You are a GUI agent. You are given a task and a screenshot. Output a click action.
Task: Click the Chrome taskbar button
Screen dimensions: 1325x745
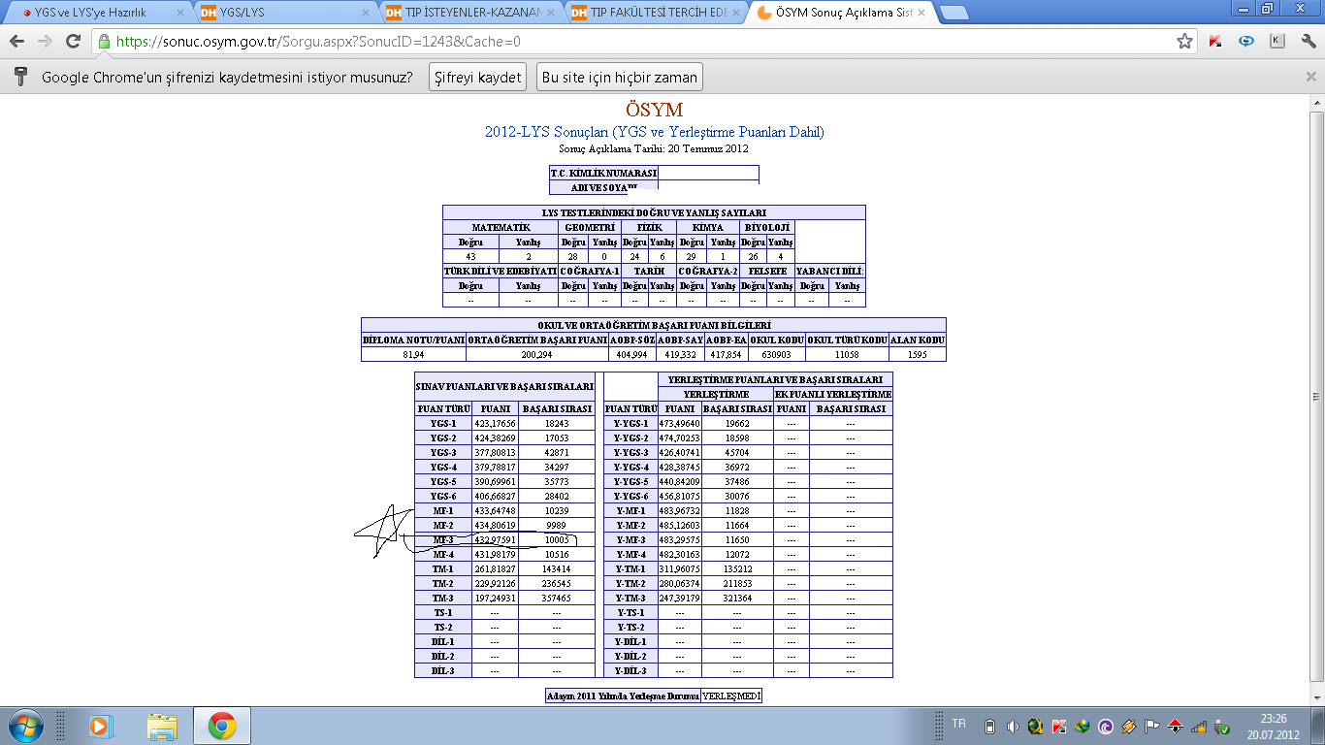222,726
